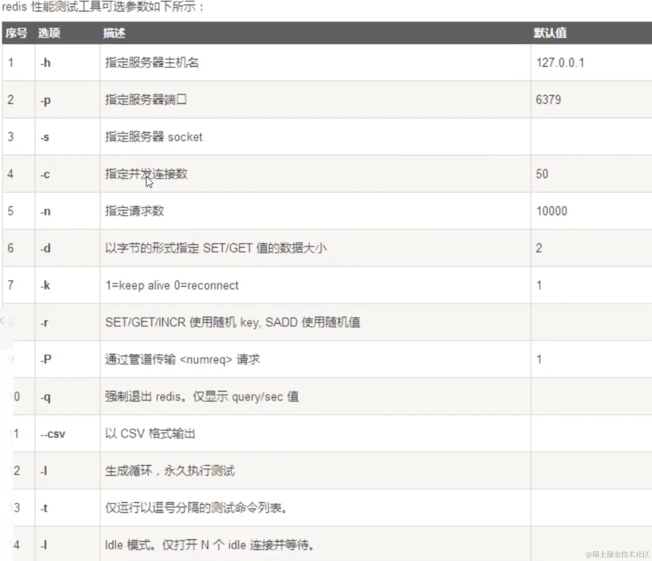This screenshot has height=561, width=652.
Task: Click the 序号 column header
Action: tap(16, 33)
